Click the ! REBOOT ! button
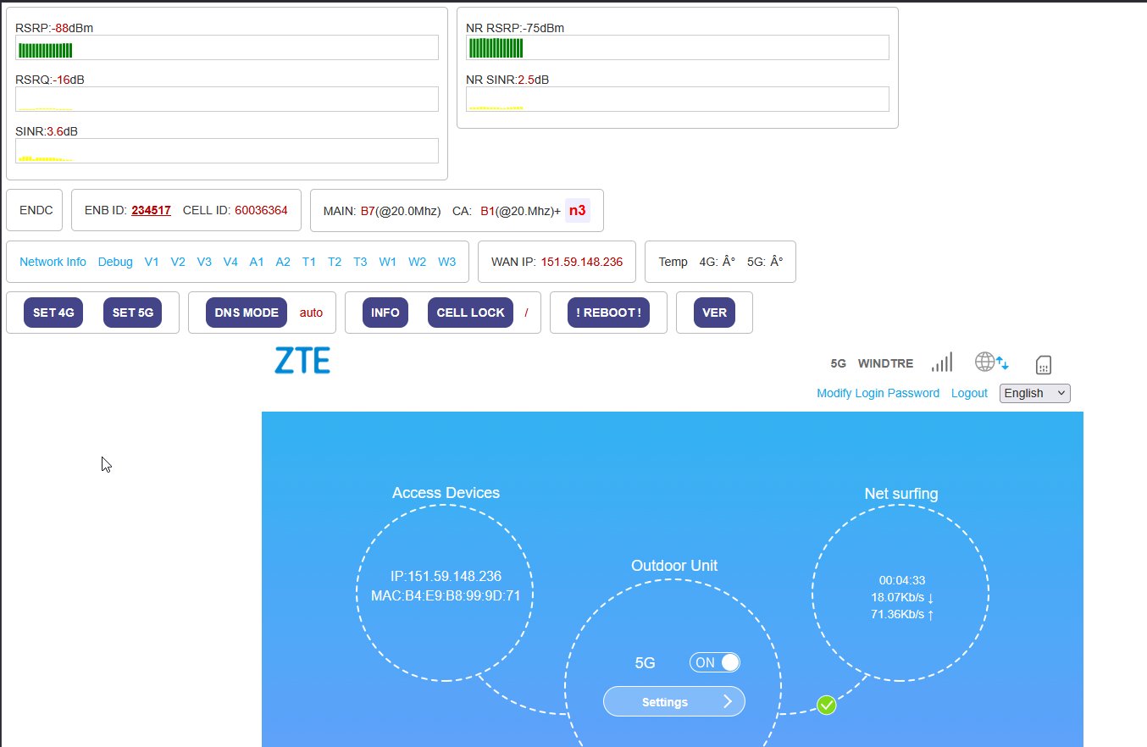Image resolution: width=1147 pixels, height=747 pixels. (608, 313)
